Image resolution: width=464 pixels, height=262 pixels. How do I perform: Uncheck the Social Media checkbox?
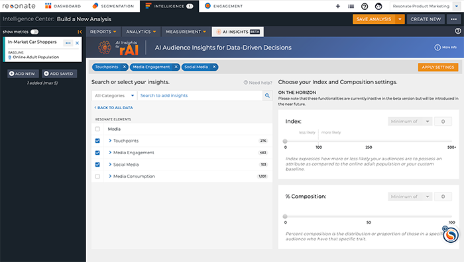click(x=97, y=165)
